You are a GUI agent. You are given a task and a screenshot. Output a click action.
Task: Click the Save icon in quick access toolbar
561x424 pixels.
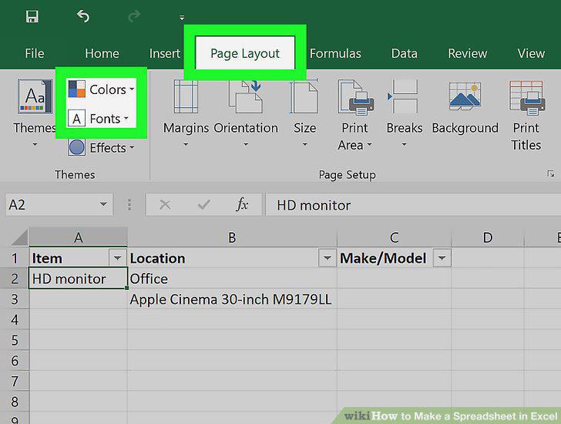[32, 16]
